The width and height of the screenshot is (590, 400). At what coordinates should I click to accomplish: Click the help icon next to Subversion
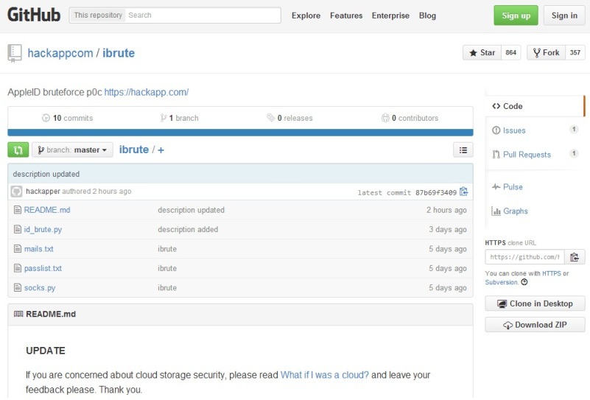click(524, 282)
